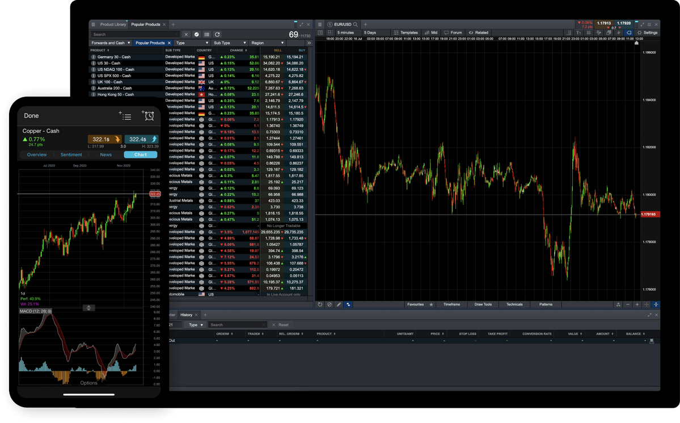
Task: Open the Region filter dropdown
Action: tap(282, 43)
